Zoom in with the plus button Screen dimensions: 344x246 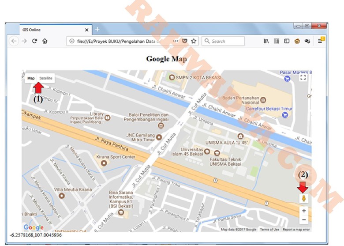pyautogui.click(x=304, y=211)
